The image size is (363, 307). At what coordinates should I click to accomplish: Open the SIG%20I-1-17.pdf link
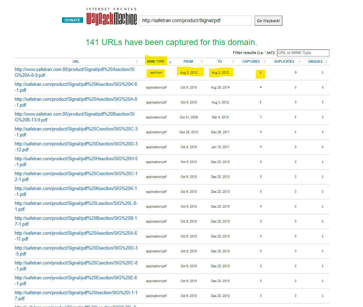pyautogui.click(x=76, y=296)
